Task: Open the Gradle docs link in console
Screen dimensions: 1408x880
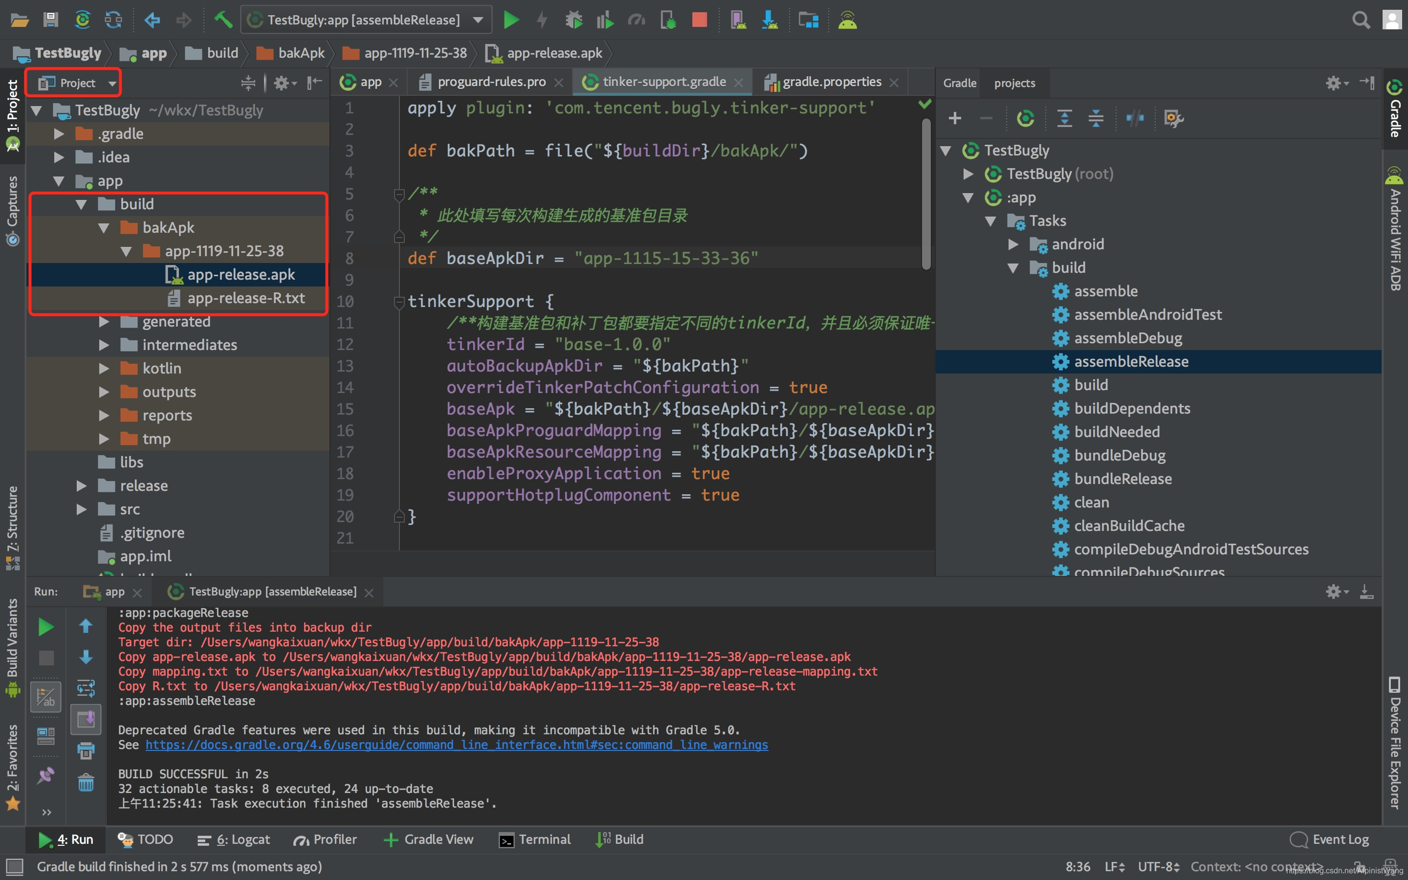Action: click(x=456, y=745)
